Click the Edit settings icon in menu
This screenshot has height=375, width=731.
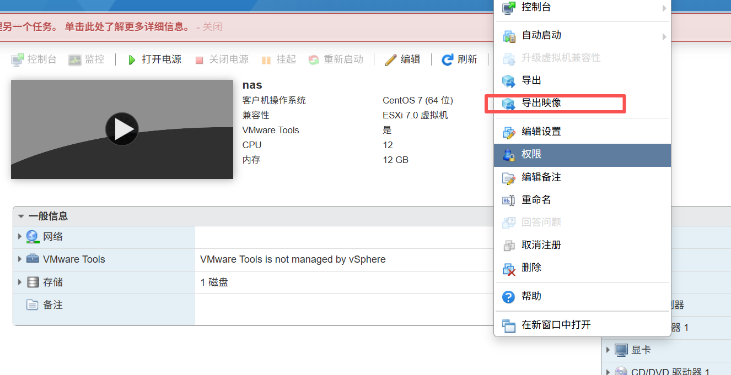[x=508, y=132]
